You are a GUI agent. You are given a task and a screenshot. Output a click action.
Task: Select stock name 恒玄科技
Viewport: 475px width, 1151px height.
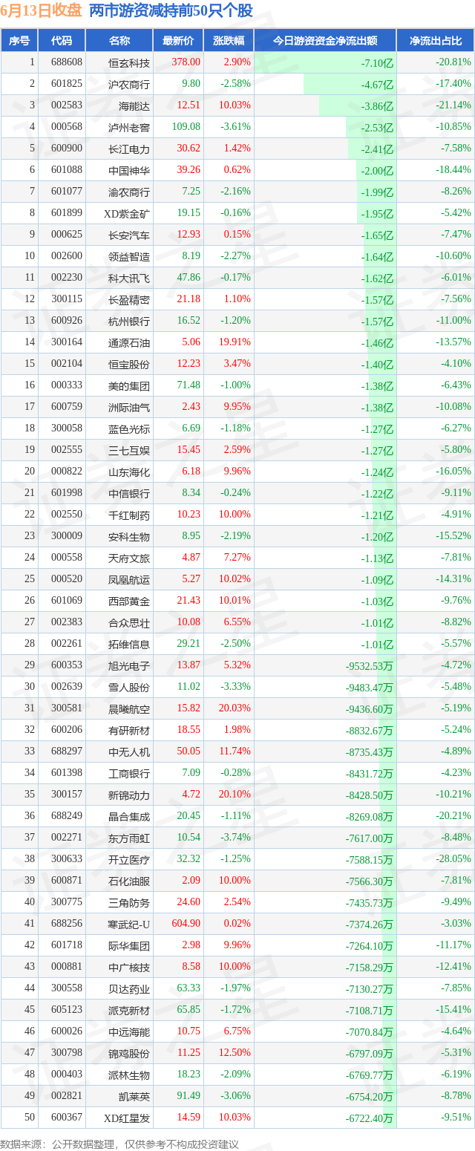tap(129, 62)
